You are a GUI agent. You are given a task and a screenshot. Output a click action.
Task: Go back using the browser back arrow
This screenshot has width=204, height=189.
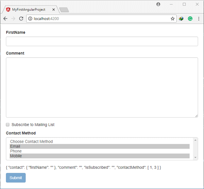click(5, 19)
